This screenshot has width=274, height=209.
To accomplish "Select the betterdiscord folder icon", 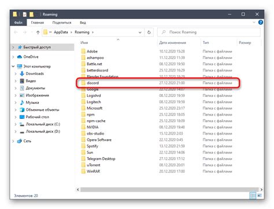I will [x=83, y=70].
